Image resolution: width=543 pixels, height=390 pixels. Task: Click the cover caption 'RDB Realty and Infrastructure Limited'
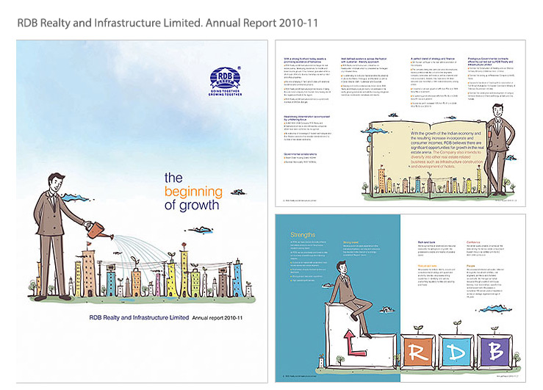[x=139, y=317]
